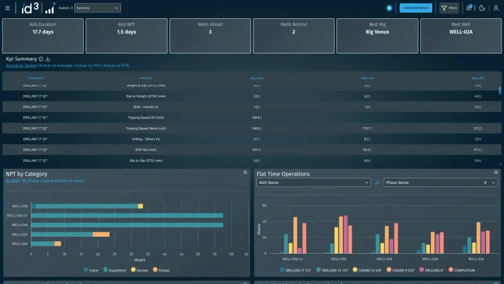Viewport: 504px width, 284px height.
Task: Toggle CASING 13 3/8" legend entry
Action: [x=367, y=270]
